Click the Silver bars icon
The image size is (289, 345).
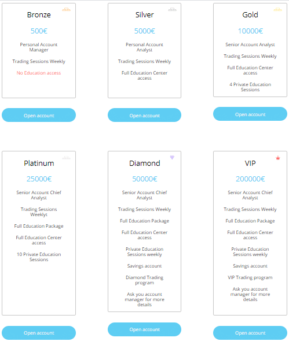coord(172,9)
